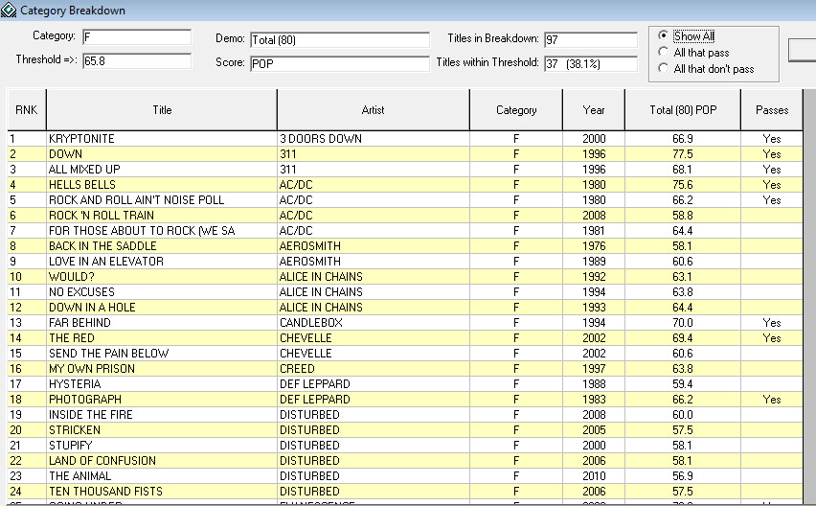This screenshot has height=506, width=816.
Task: Sort by the Passes column header
Action: 771,110
